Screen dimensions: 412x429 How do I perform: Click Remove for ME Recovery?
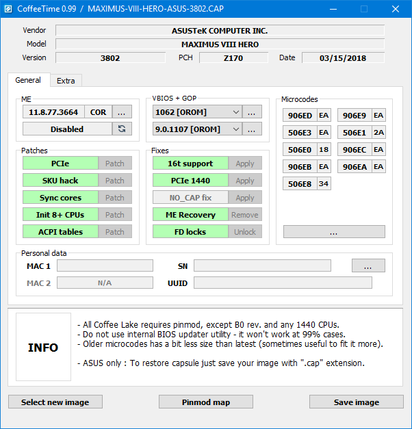tap(245, 215)
